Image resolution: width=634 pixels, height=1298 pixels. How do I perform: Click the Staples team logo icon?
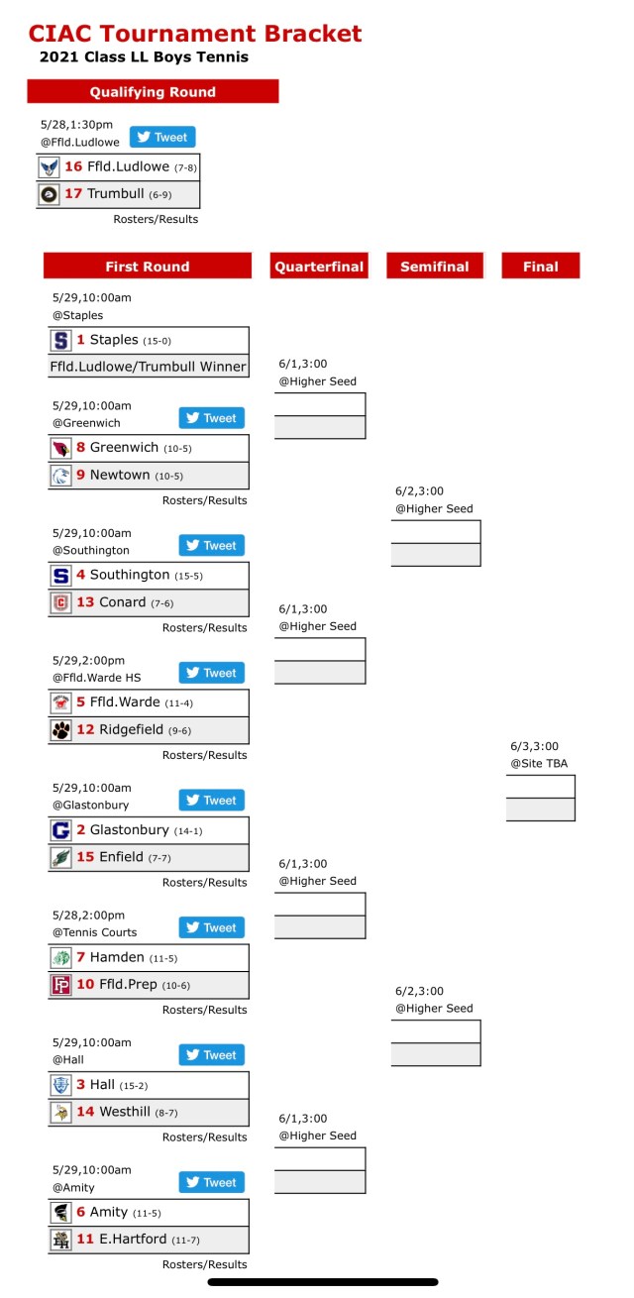(61, 340)
